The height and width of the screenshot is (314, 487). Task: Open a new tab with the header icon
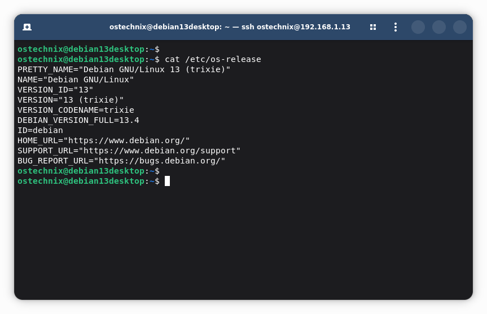27,27
